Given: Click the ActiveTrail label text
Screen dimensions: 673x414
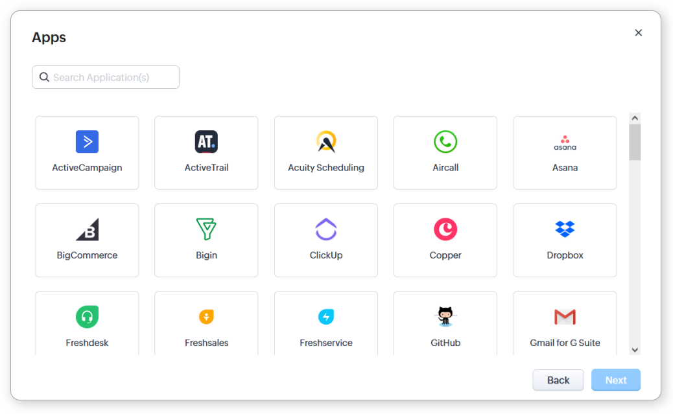Looking at the screenshot, I should tap(206, 168).
